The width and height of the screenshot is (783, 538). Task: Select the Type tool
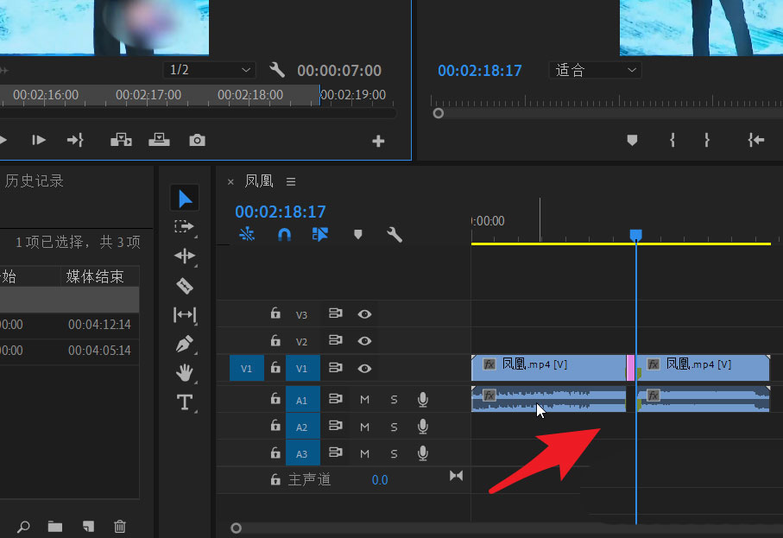[x=184, y=402]
